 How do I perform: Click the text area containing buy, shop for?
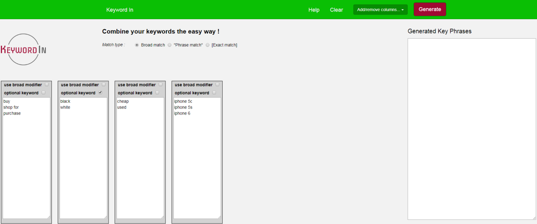coord(26,158)
